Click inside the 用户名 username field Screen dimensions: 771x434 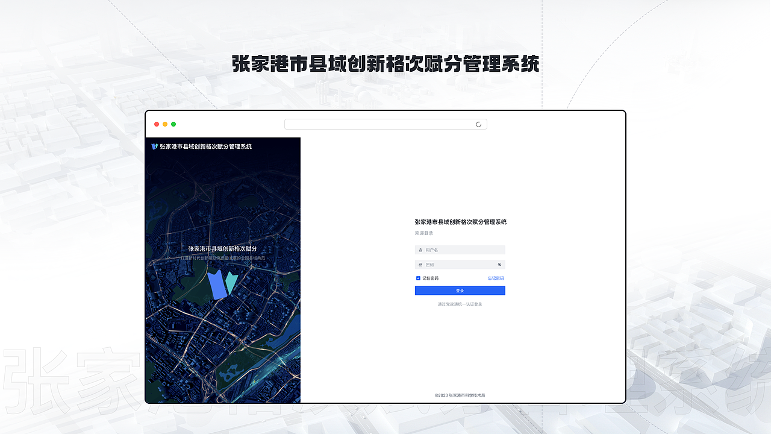[460, 250]
